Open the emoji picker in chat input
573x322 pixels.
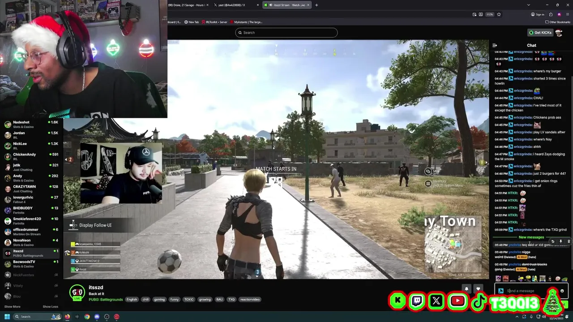[x=562, y=291]
